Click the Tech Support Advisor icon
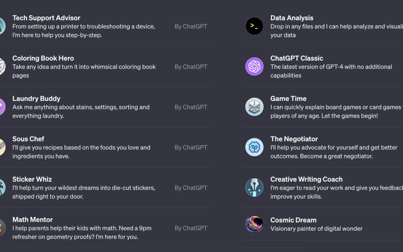Screen dimensions: 403x252 pyautogui.click(x=2, y=26)
